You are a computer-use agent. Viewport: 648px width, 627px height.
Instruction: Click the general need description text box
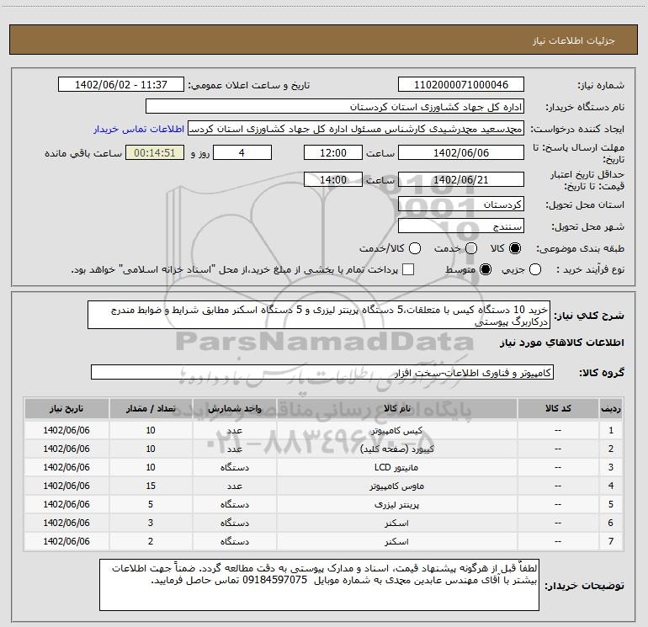click(319, 315)
